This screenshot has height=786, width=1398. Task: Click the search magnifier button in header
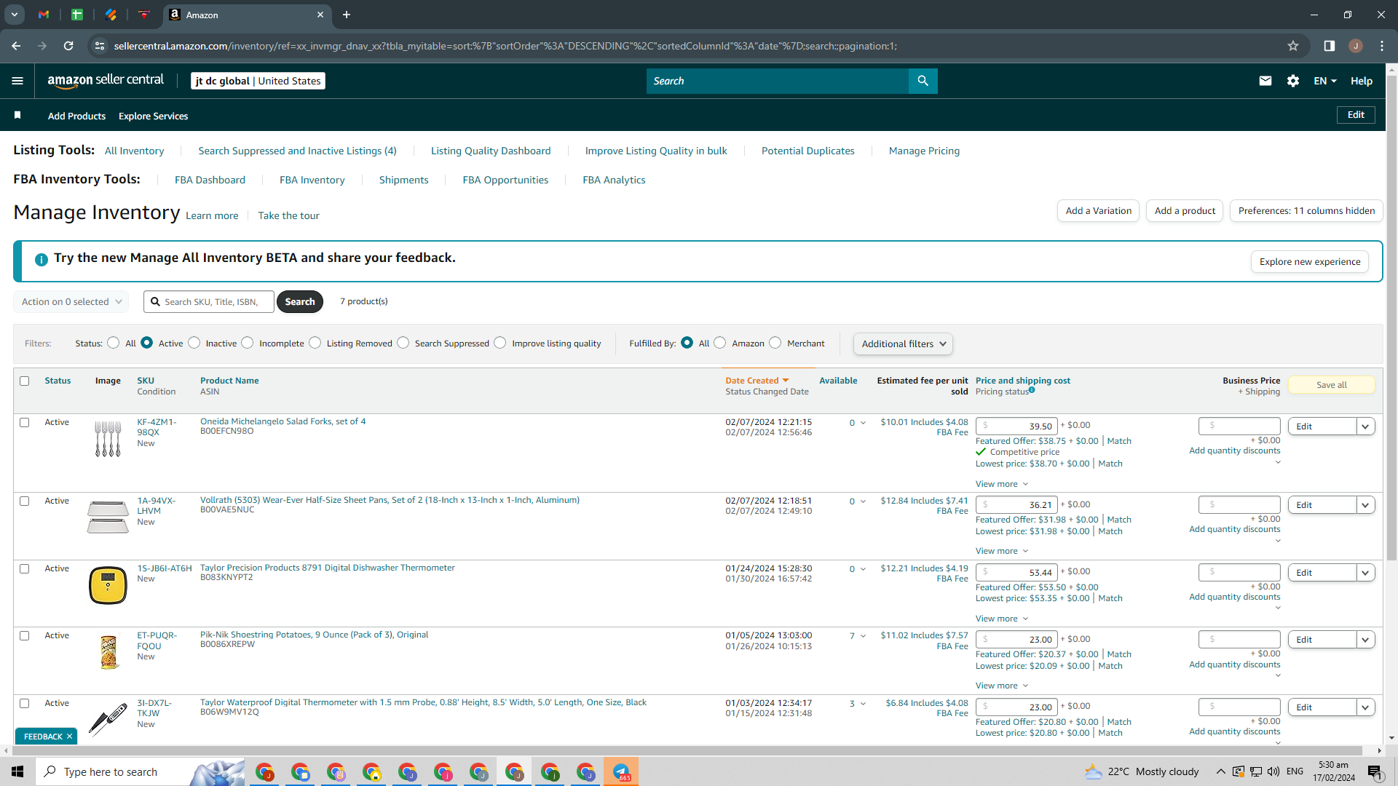(x=923, y=81)
